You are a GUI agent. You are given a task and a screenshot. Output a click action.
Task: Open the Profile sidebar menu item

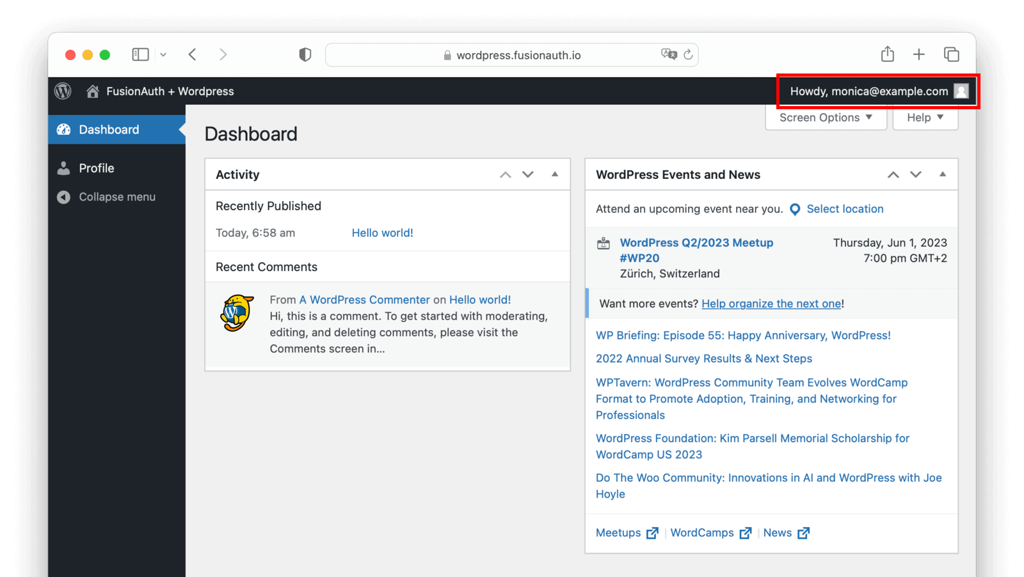point(116,168)
